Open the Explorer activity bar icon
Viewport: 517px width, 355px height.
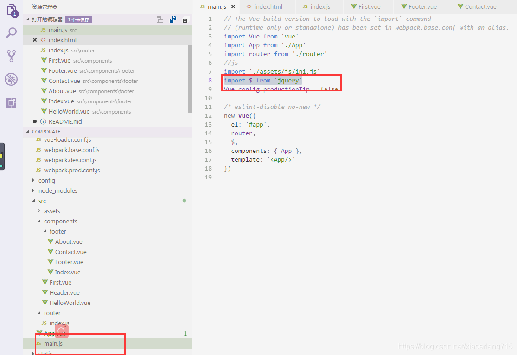(12, 10)
